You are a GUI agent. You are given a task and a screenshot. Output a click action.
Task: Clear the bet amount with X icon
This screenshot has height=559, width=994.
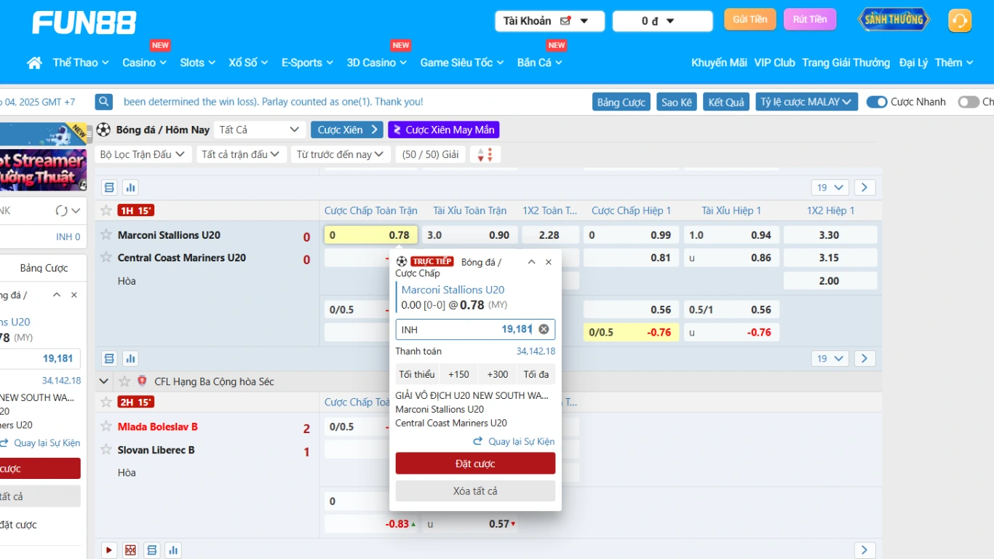click(x=544, y=330)
